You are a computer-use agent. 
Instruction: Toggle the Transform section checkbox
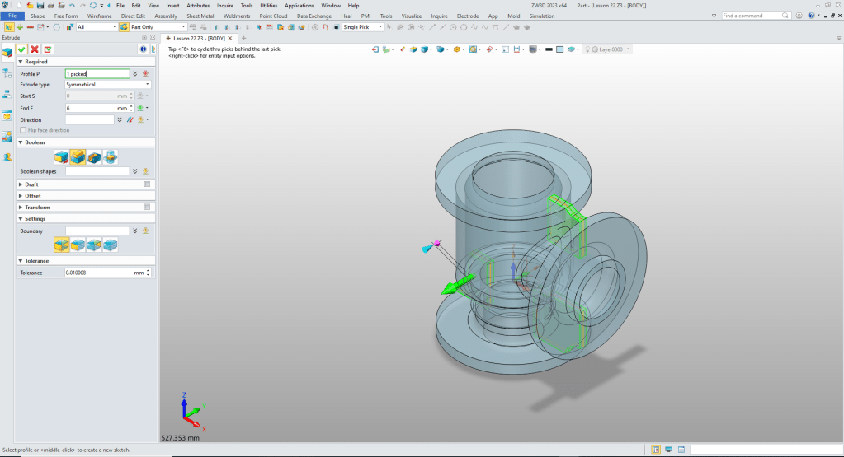tap(147, 208)
